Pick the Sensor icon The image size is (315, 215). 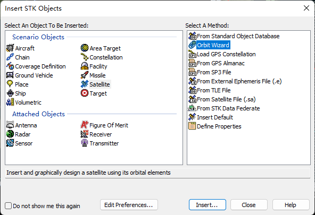[10, 143]
